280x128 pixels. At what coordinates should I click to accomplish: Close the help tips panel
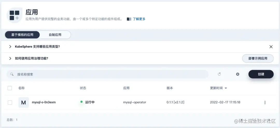(x=271, y=47)
